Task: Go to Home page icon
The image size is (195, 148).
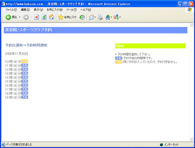Action: (x=52, y=17)
